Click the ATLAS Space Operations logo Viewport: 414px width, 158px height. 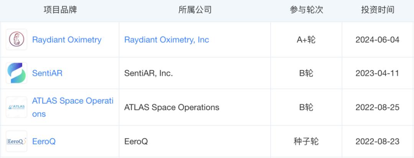(x=16, y=107)
